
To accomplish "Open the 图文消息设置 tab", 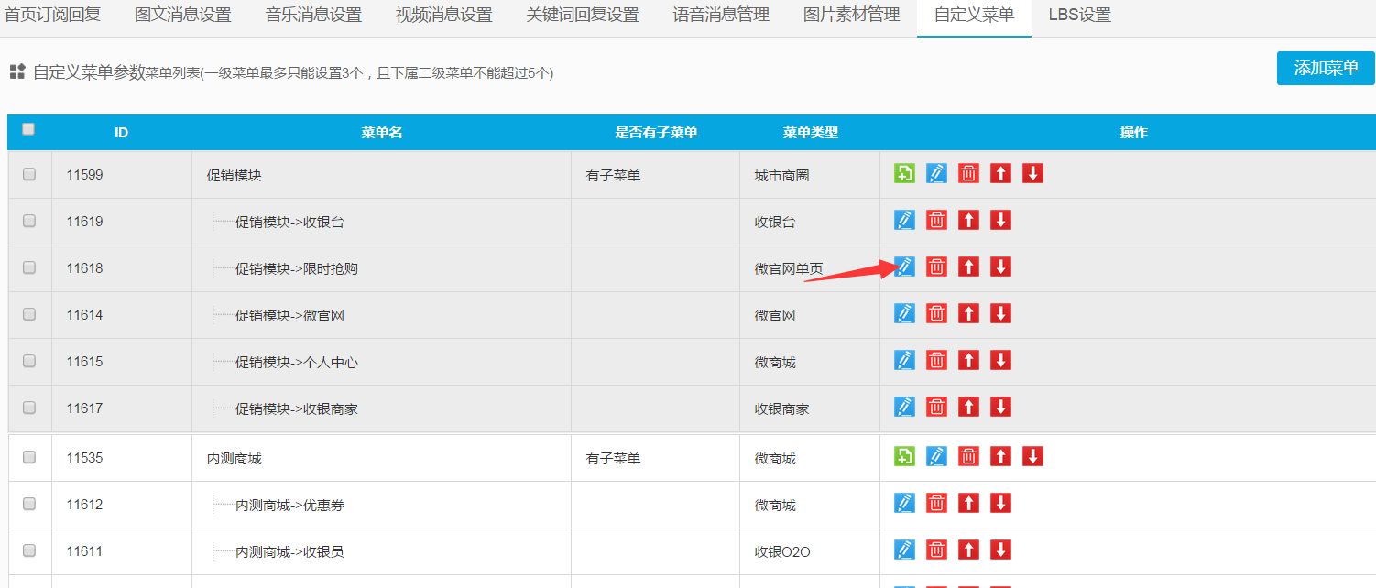I will 182,16.
